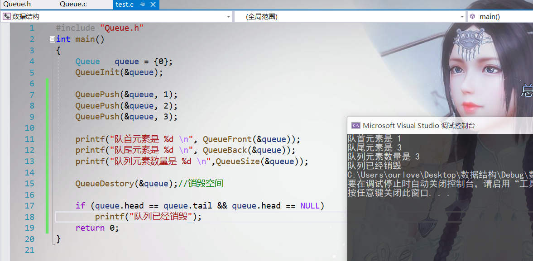Open the (全局范围) scope dropdown
The image size is (533, 261).
[462, 17]
